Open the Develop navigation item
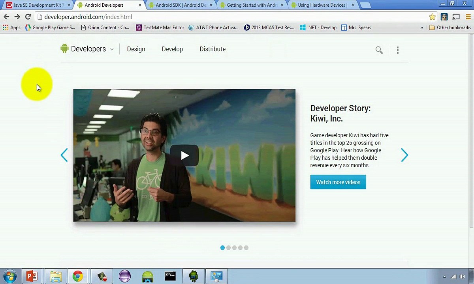The image size is (474, 284). 172,49
